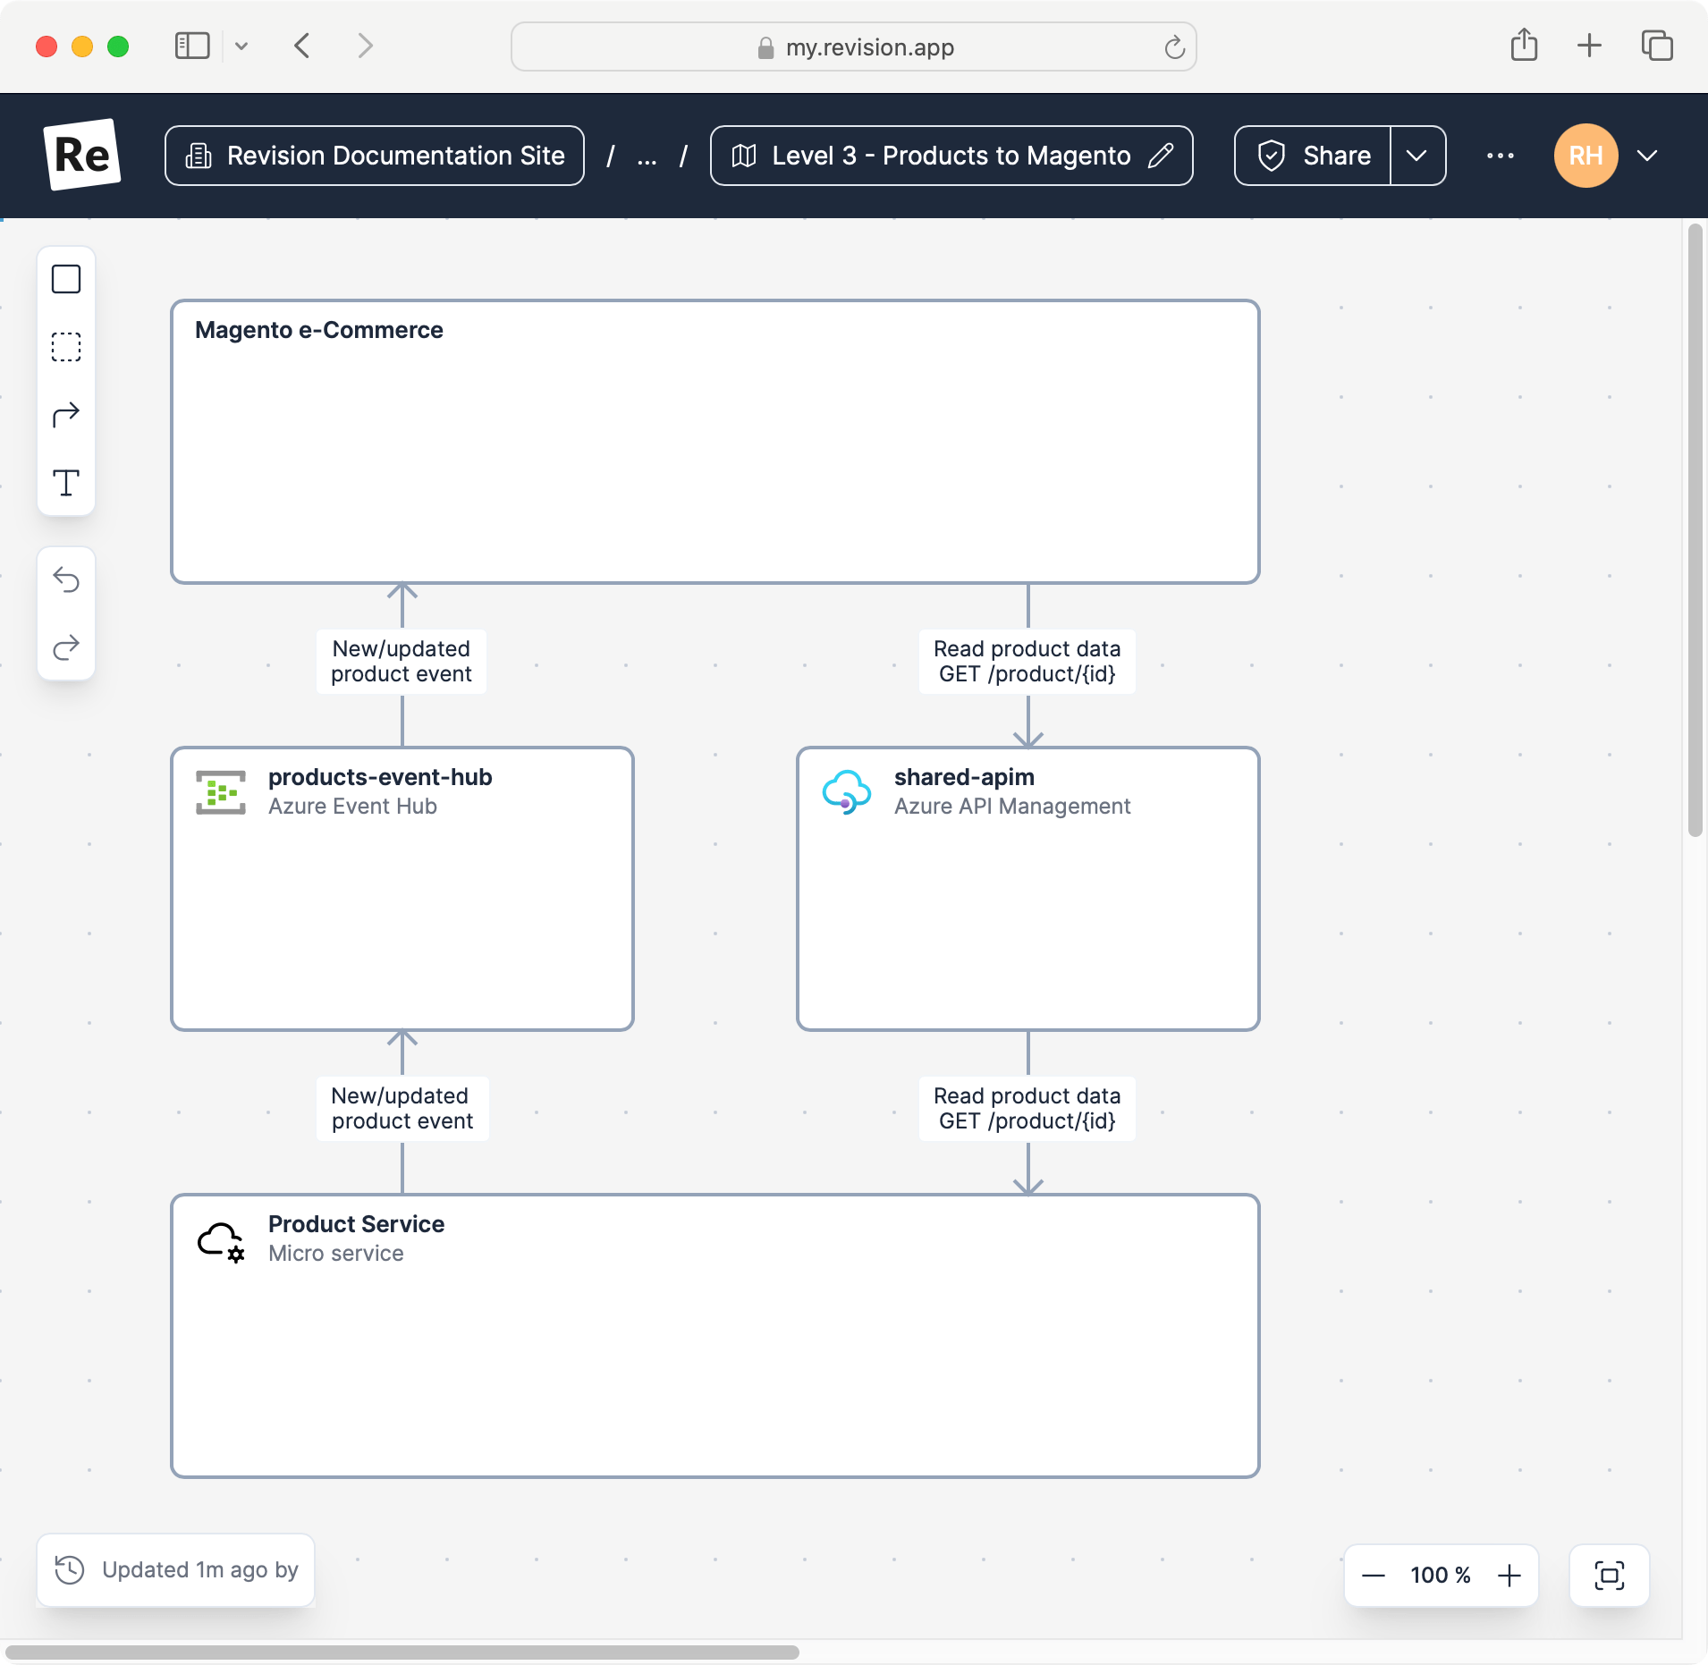Select the dashed group box tool
This screenshot has width=1708, height=1665.
click(66, 347)
